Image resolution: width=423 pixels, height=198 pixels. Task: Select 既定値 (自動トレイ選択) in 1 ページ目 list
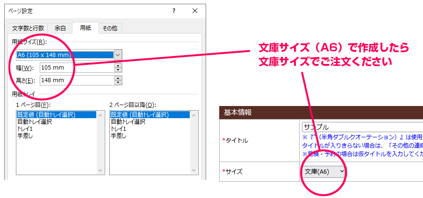click(57, 115)
